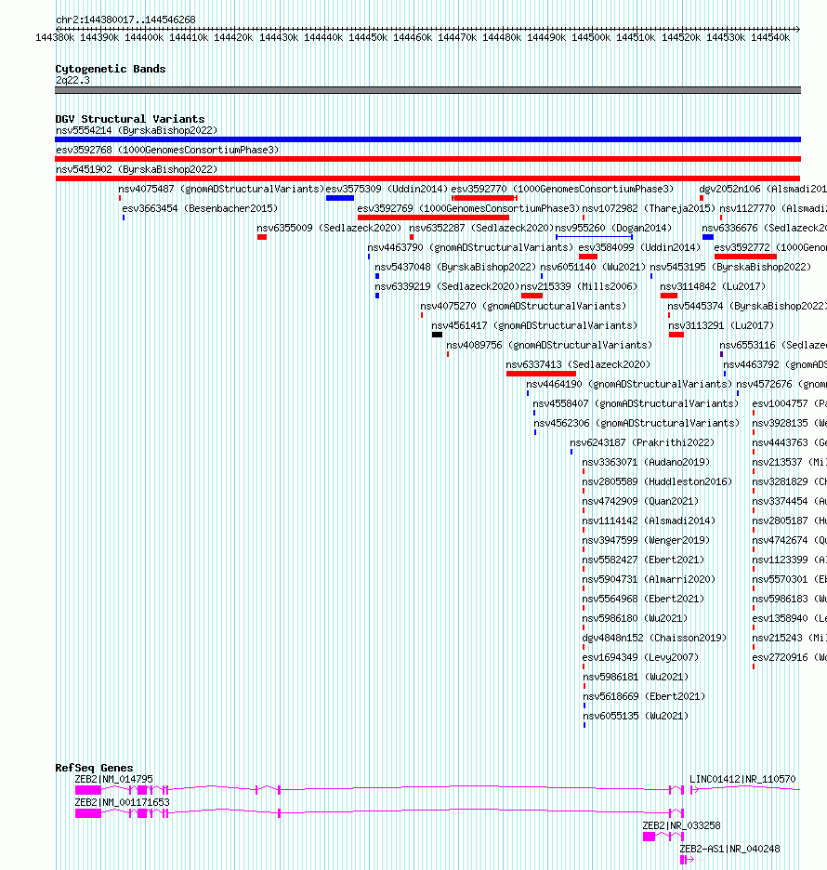Select nsv4561417 gnomAD variant label
827x870 pixels.
pos(534,325)
